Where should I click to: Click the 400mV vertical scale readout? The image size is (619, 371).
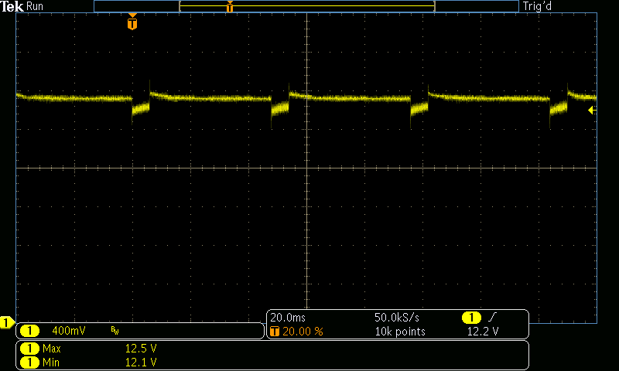[69, 331]
